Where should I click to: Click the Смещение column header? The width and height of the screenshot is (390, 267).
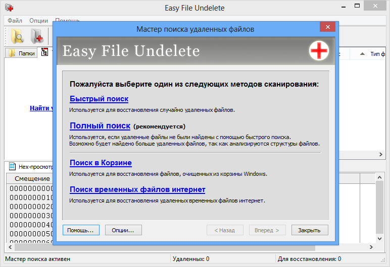32,178
